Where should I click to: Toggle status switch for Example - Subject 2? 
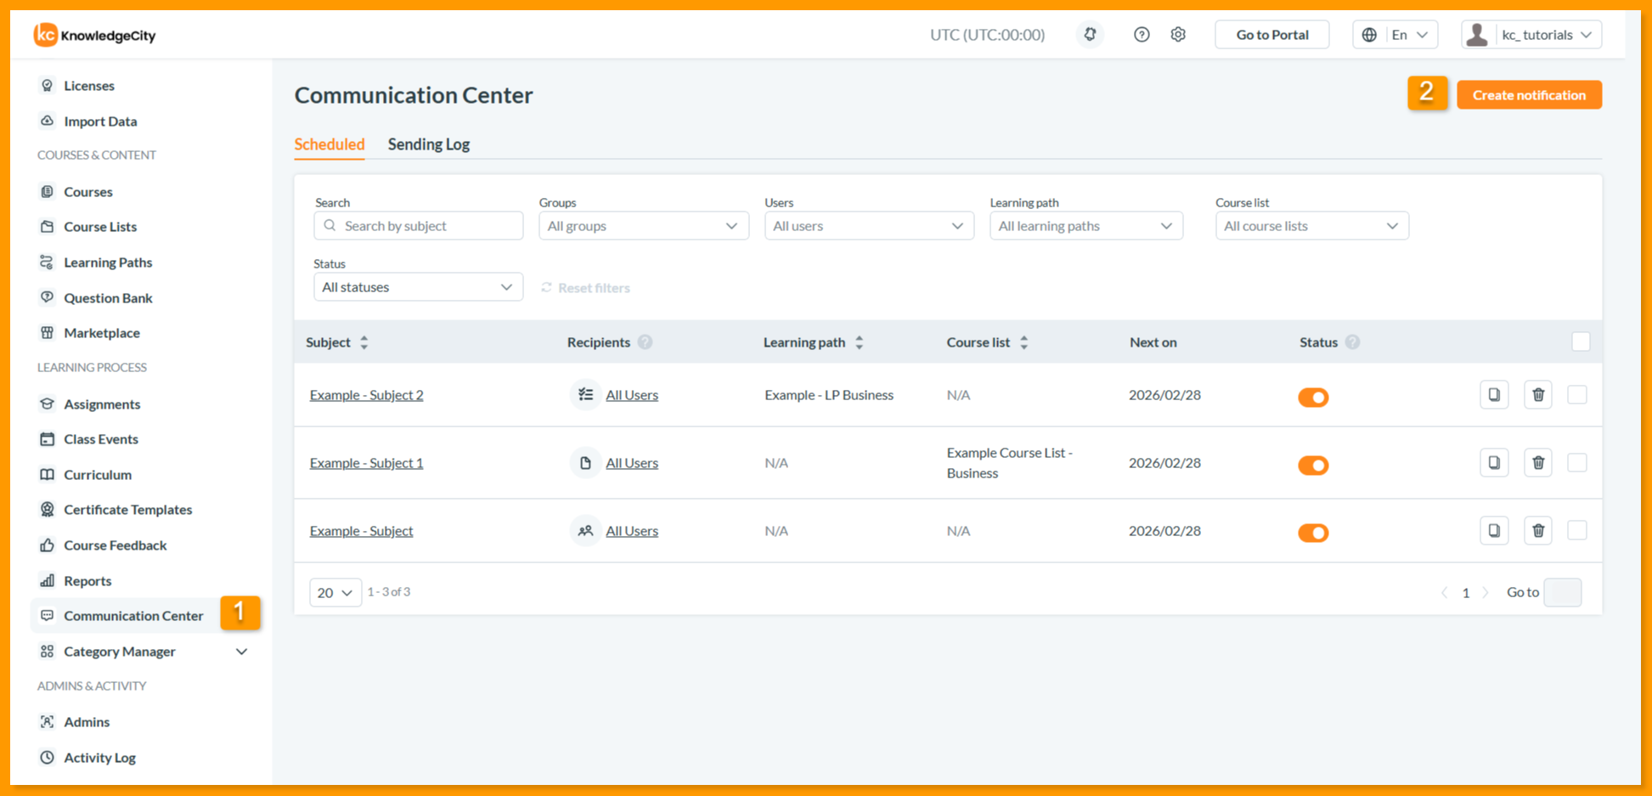(x=1313, y=397)
